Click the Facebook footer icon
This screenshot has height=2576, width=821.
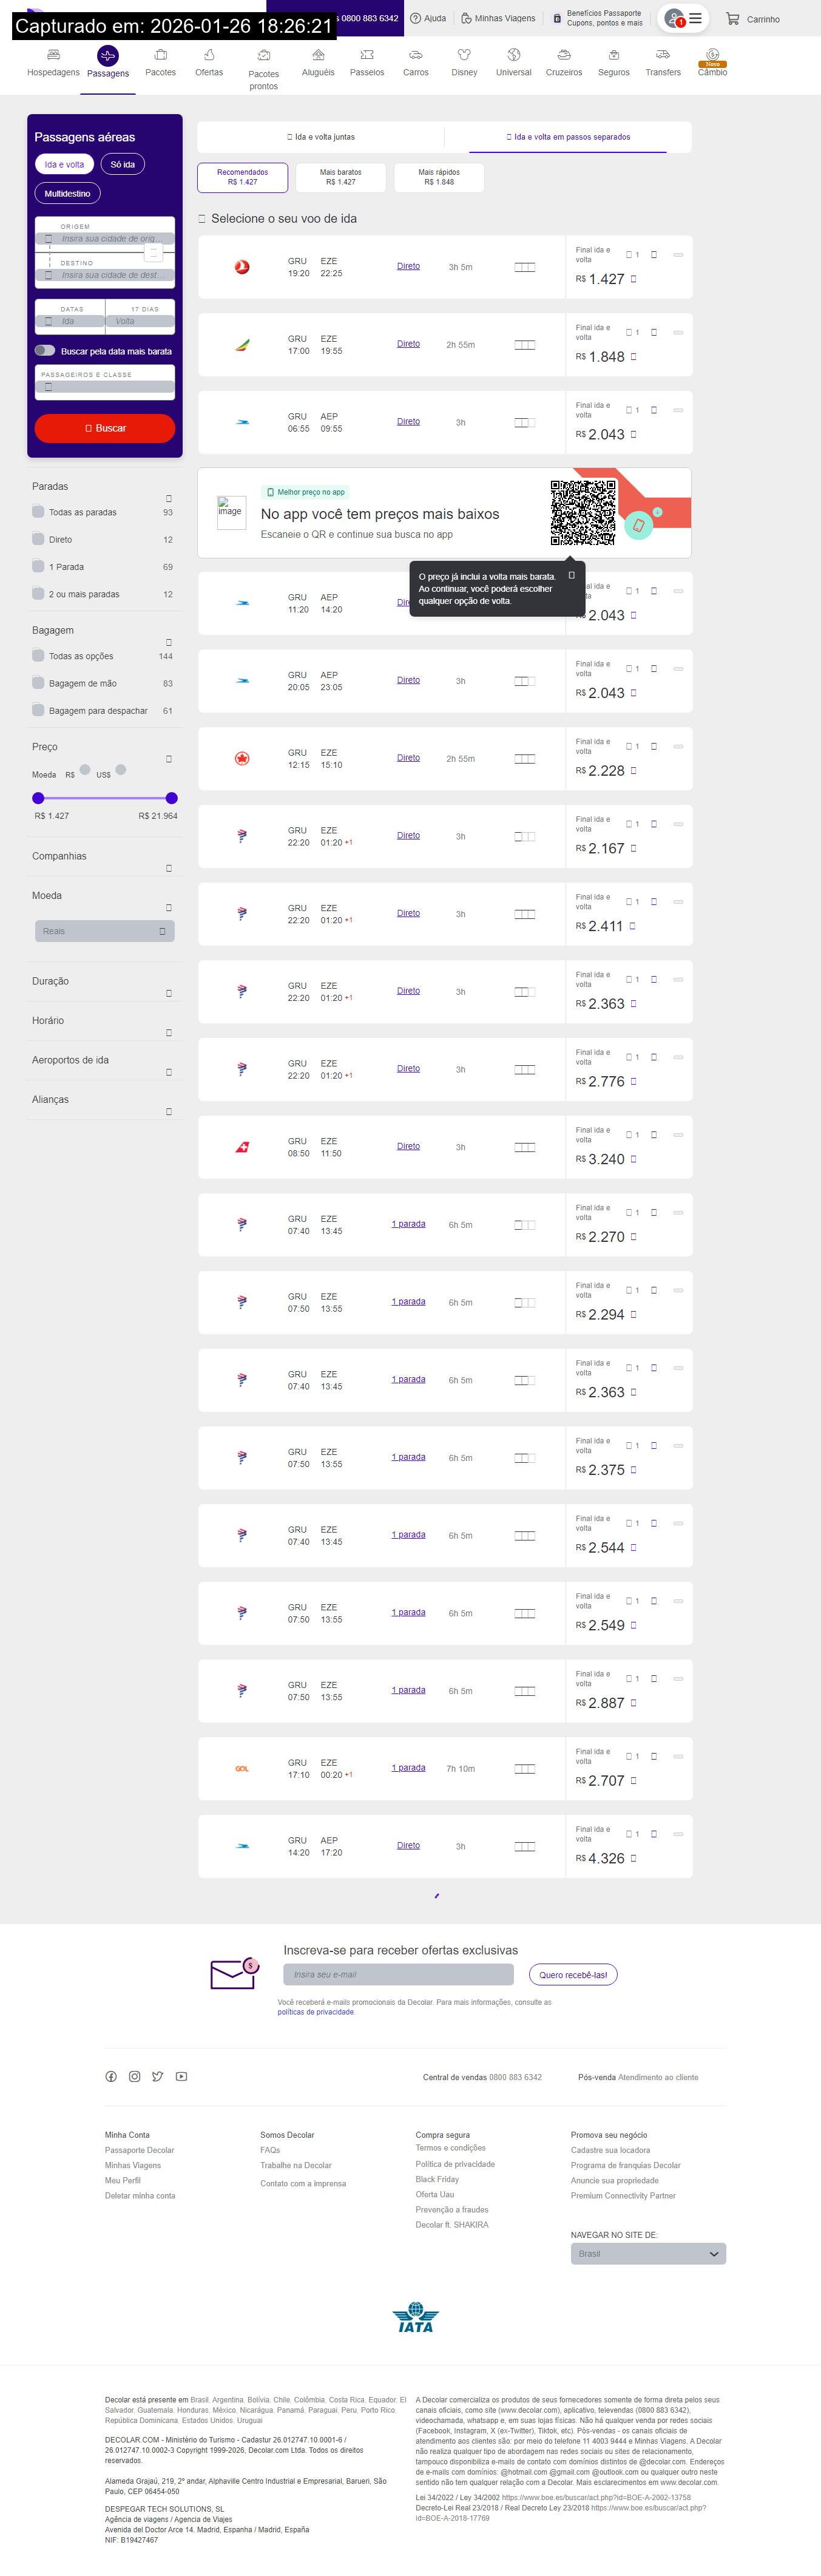pos(111,2076)
